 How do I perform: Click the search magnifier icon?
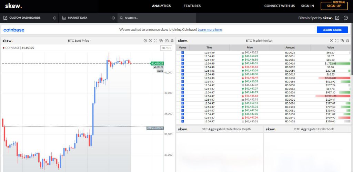[121, 18]
